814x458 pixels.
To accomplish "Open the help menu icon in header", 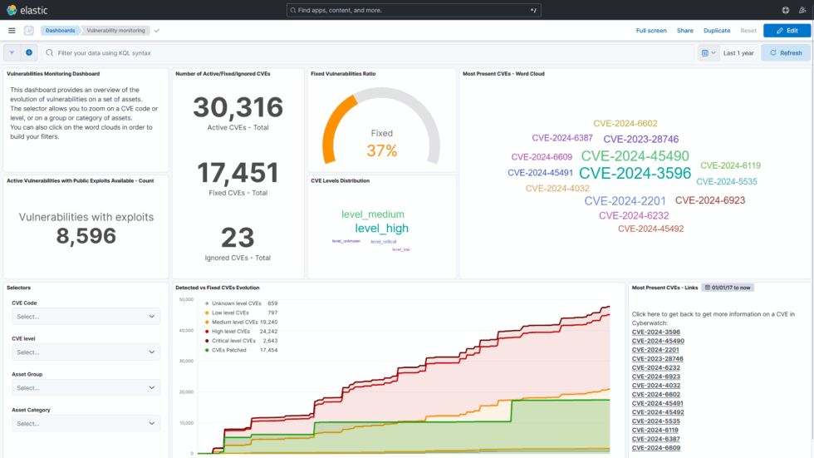I will coord(786,10).
